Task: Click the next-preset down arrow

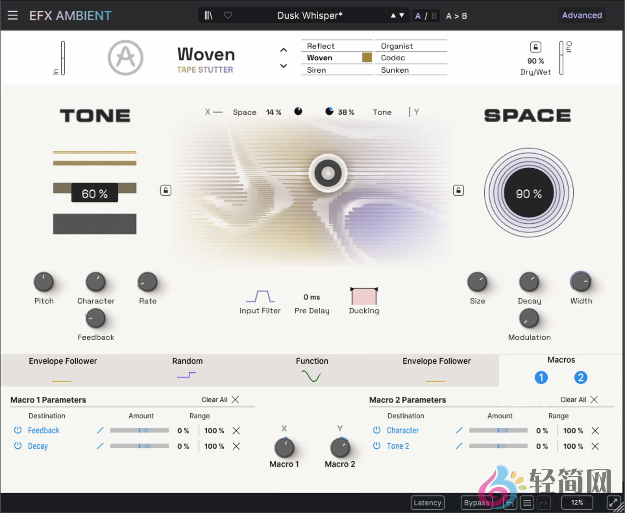Action: (x=402, y=15)
